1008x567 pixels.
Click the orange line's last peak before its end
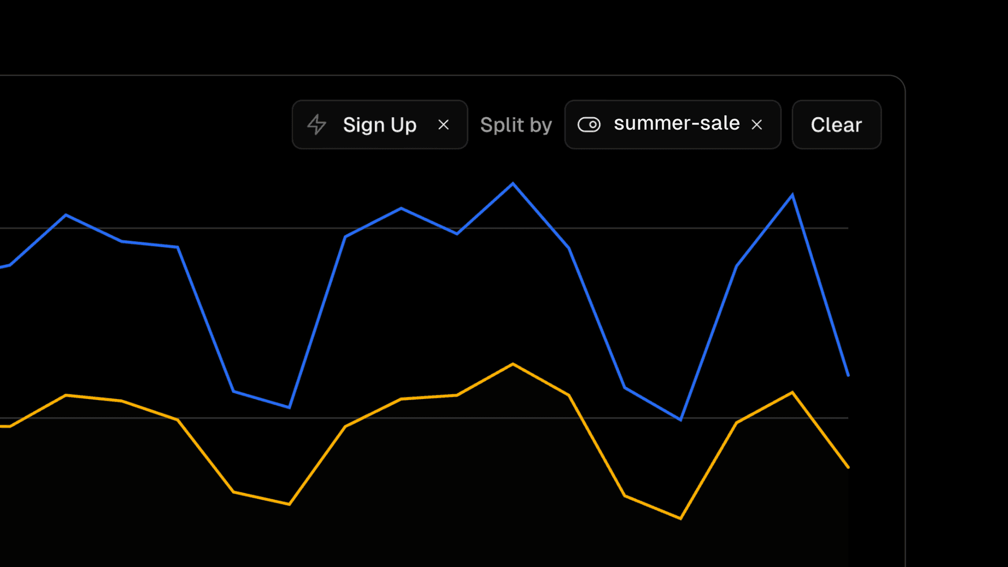click(792, 393)
